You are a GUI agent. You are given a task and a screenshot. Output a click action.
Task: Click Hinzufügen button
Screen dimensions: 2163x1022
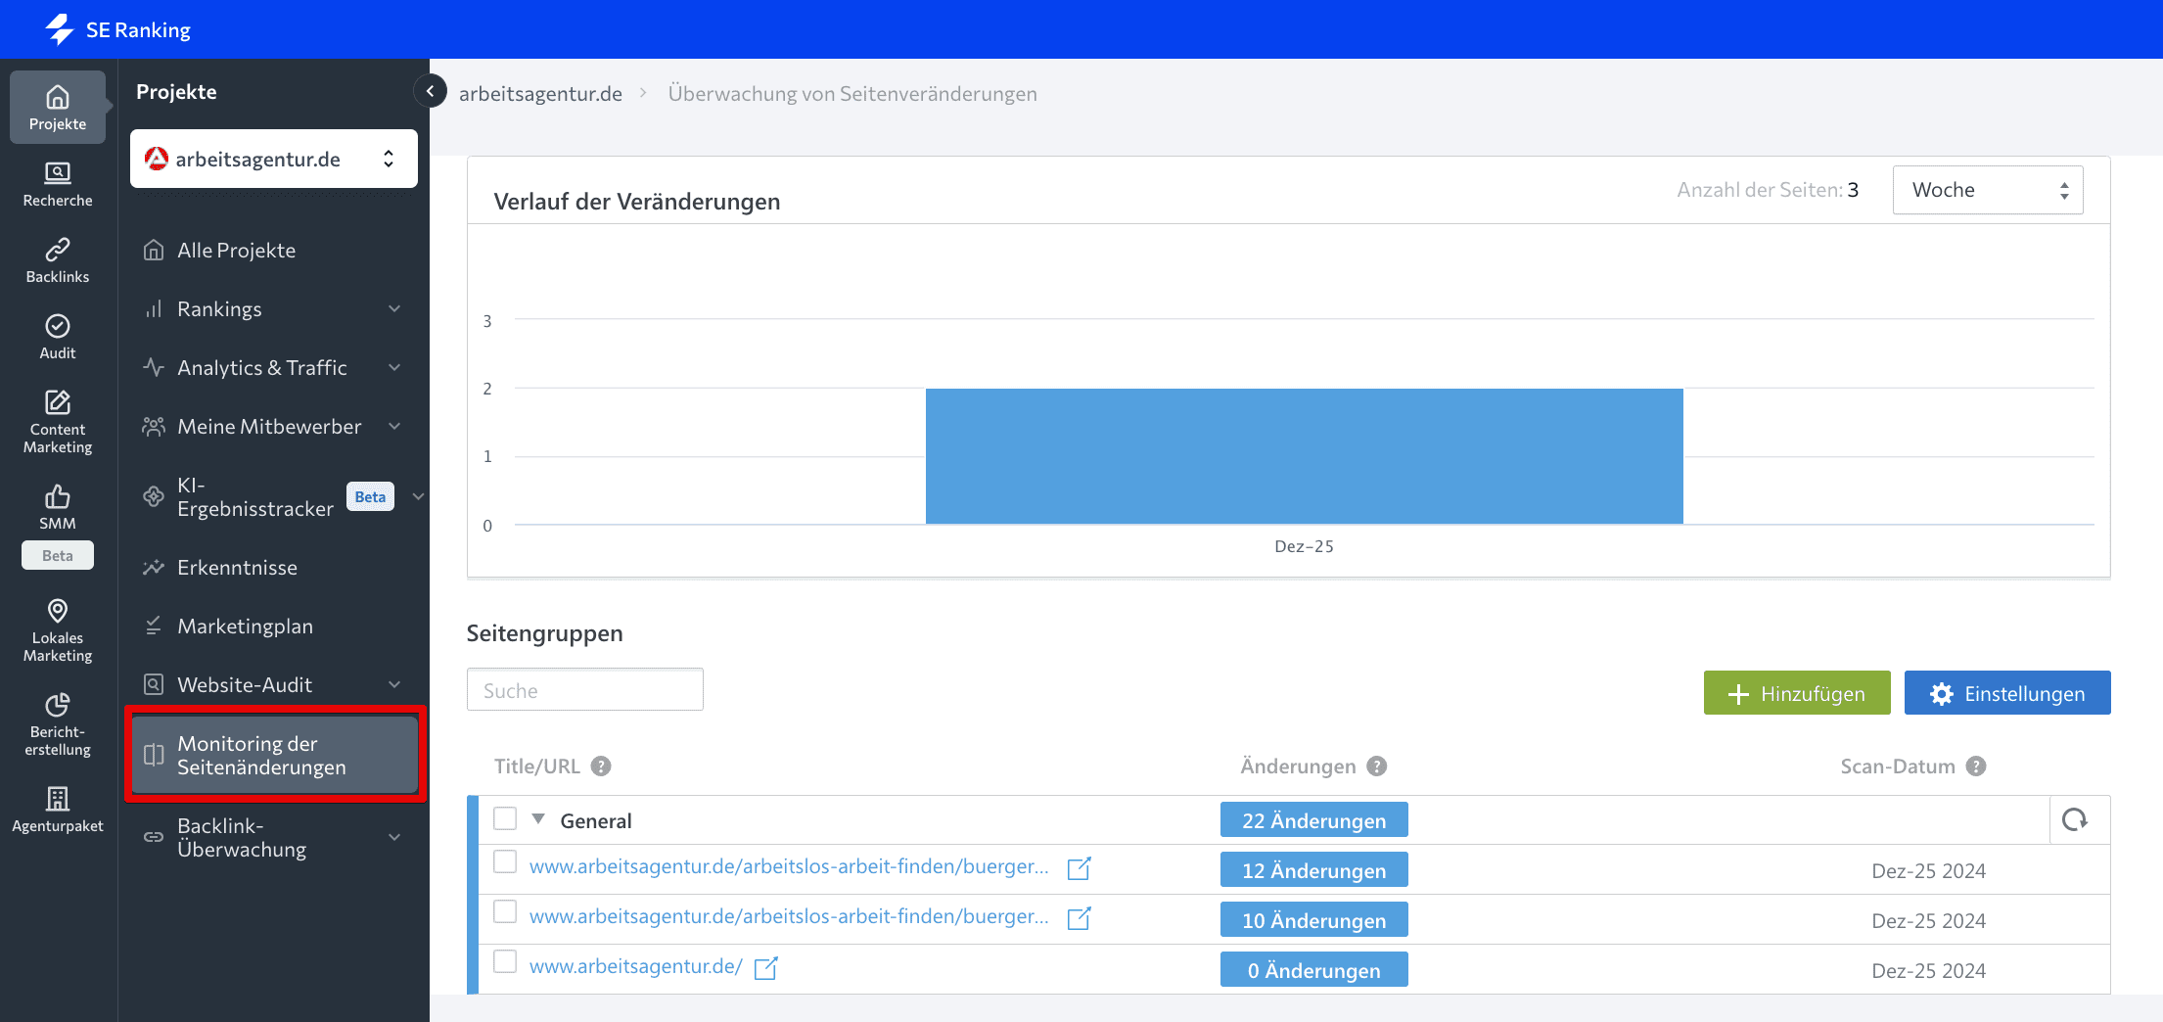(1797, 693)
